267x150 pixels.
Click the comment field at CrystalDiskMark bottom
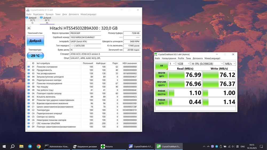196,108
